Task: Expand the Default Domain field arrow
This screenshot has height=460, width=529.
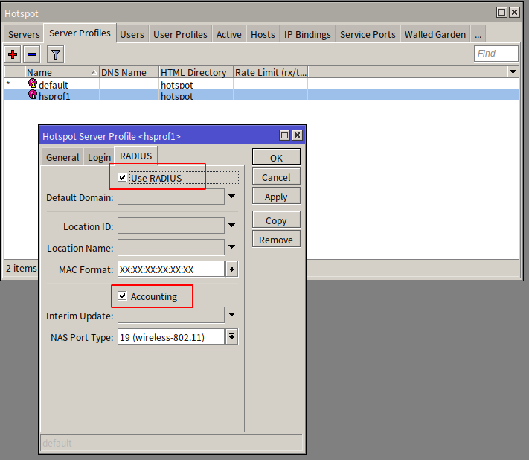Action: 231,197
